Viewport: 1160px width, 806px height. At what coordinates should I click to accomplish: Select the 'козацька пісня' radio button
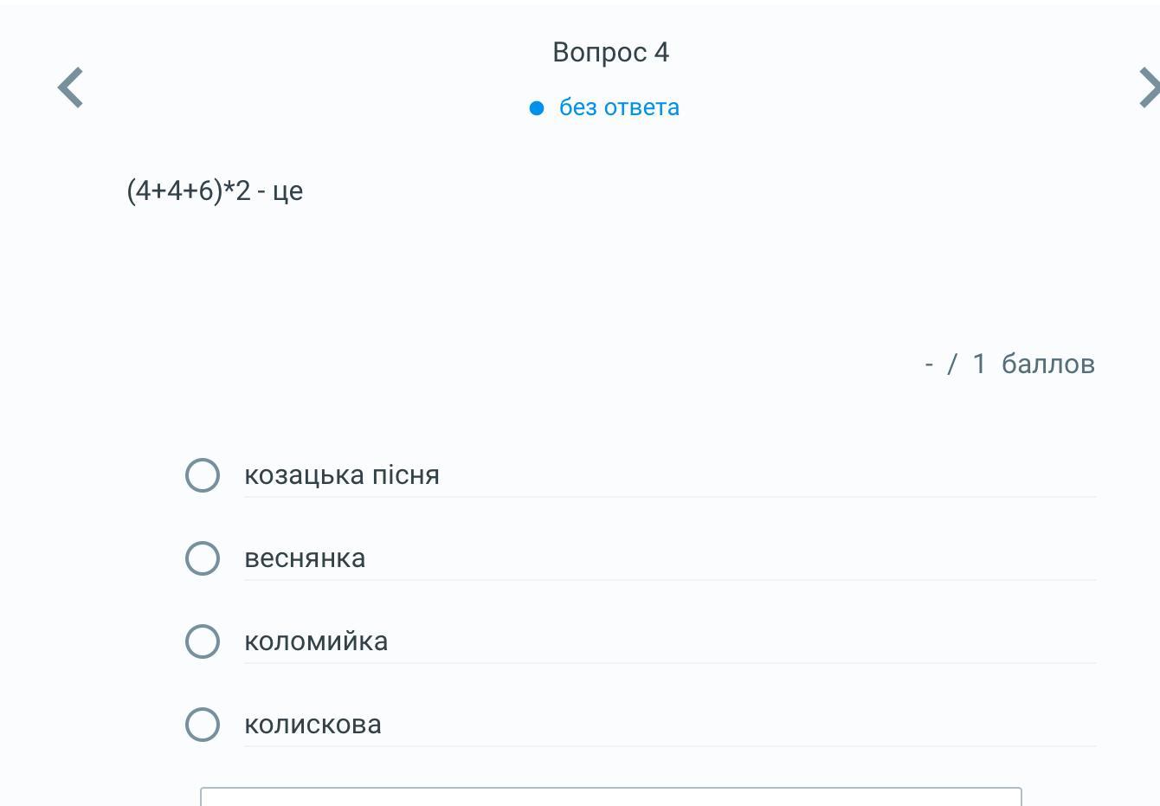coord(203,475)
